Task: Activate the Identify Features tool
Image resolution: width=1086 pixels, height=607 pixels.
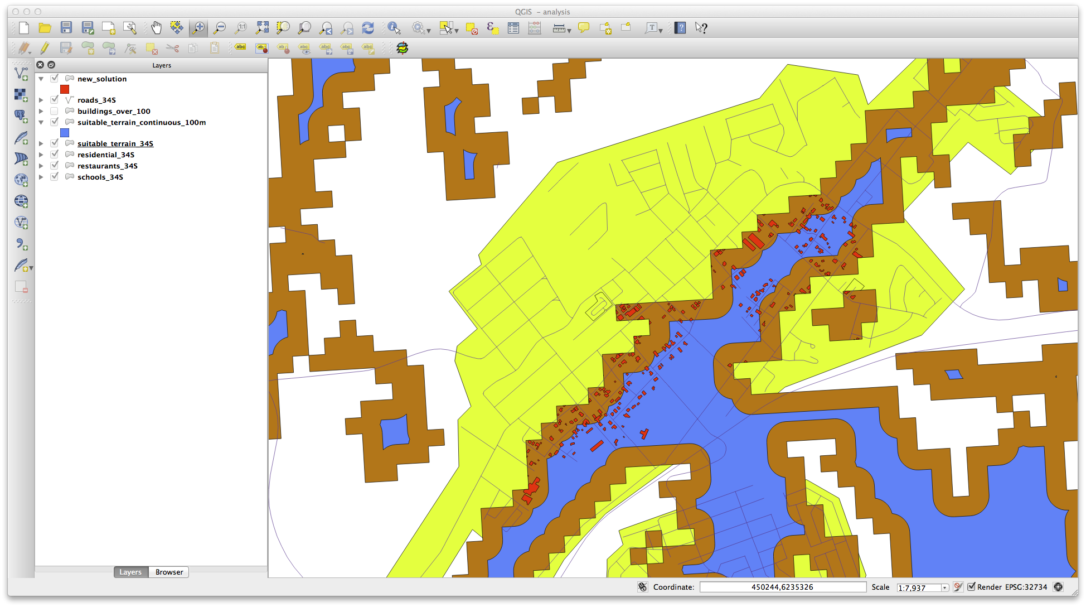Action: coord(394,27)
